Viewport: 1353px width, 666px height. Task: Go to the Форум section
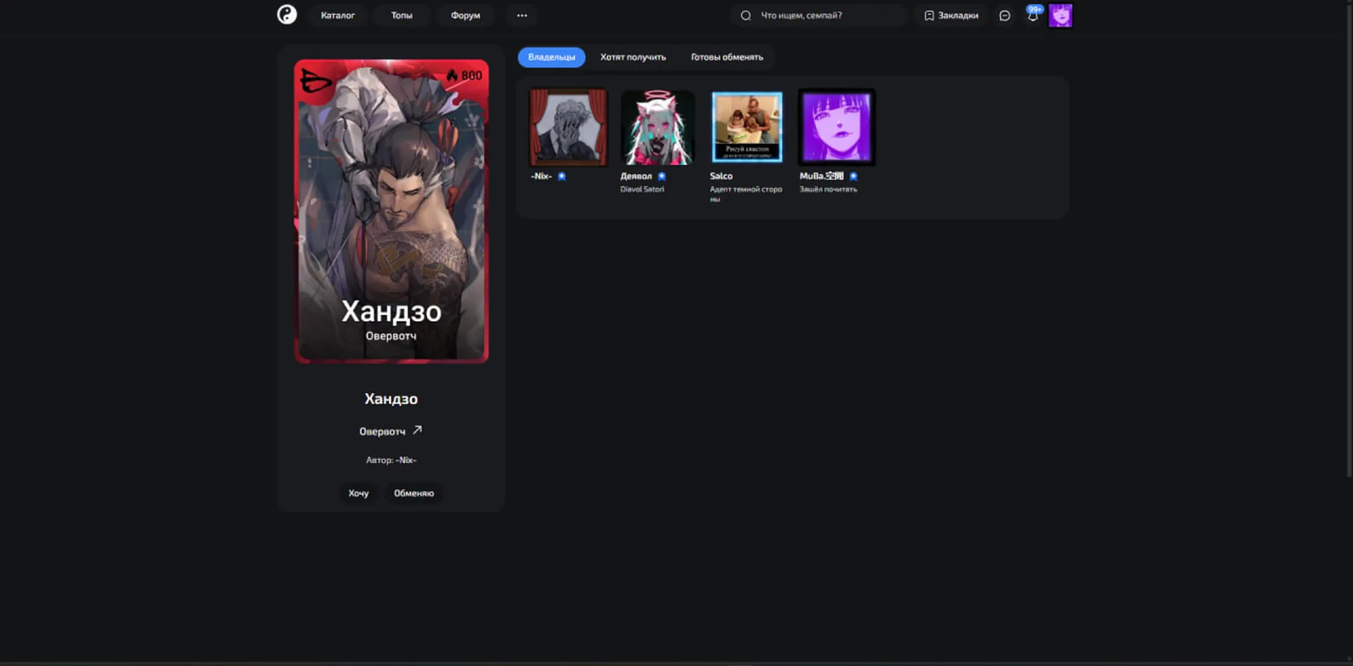(465, 15)
